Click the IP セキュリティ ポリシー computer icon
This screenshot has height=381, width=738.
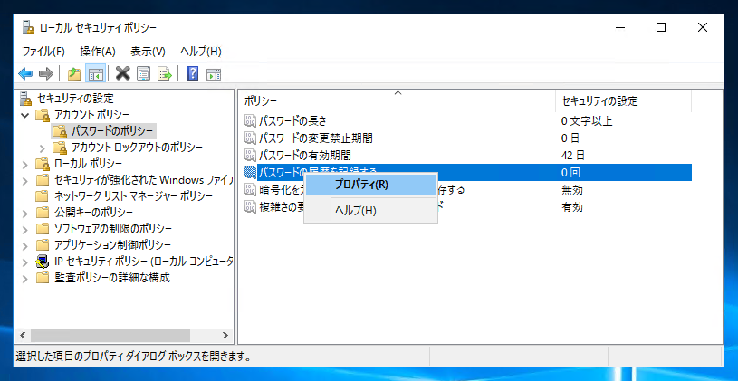[43, 262]
